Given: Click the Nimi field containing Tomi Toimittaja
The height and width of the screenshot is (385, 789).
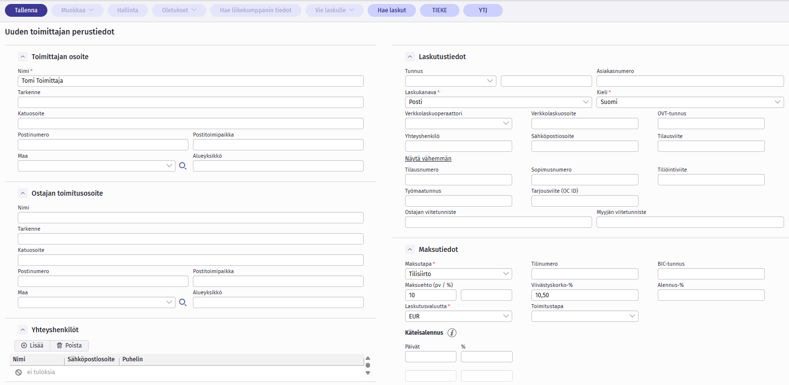Looking at the screenshot, I should (x=190, y=81).
